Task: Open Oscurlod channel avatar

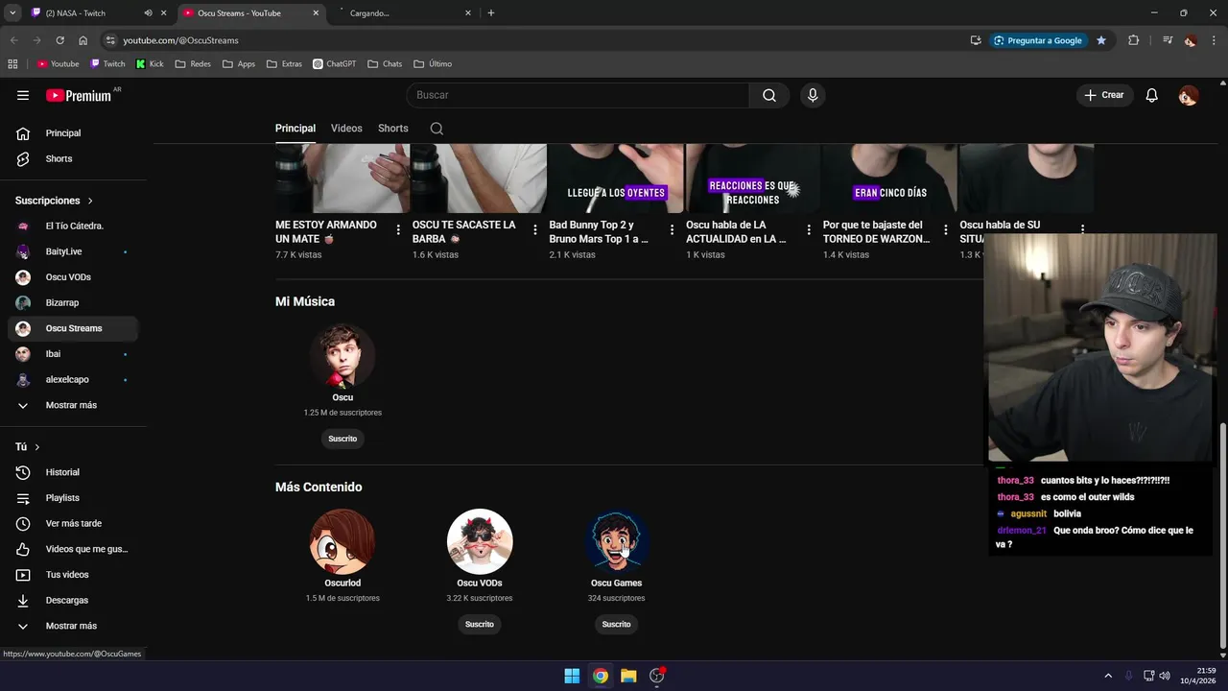Action: pyautogui.click(x=342, y=541)
